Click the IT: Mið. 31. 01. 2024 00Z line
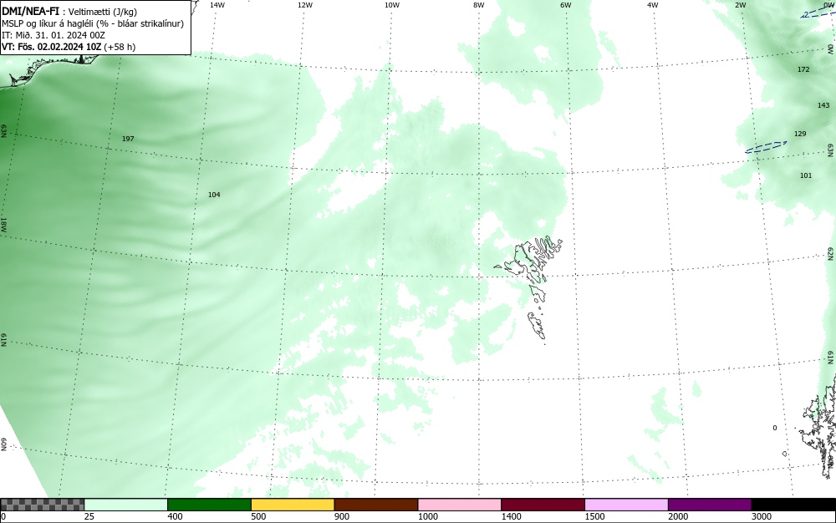 click(54, 35)
